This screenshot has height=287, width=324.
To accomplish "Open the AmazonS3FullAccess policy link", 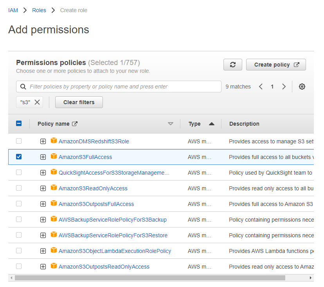I will 85,157.
